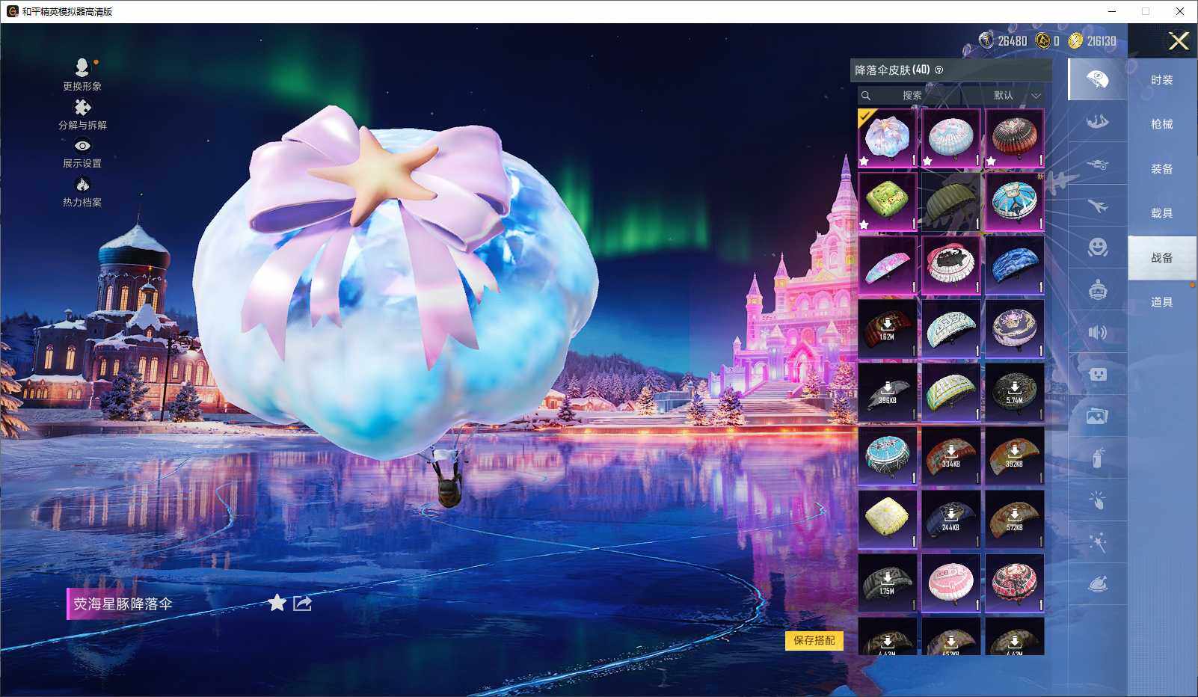Click the 保存搭配 save button
The height and width of the screenshot is (697, 1198).
pos(814,640)
